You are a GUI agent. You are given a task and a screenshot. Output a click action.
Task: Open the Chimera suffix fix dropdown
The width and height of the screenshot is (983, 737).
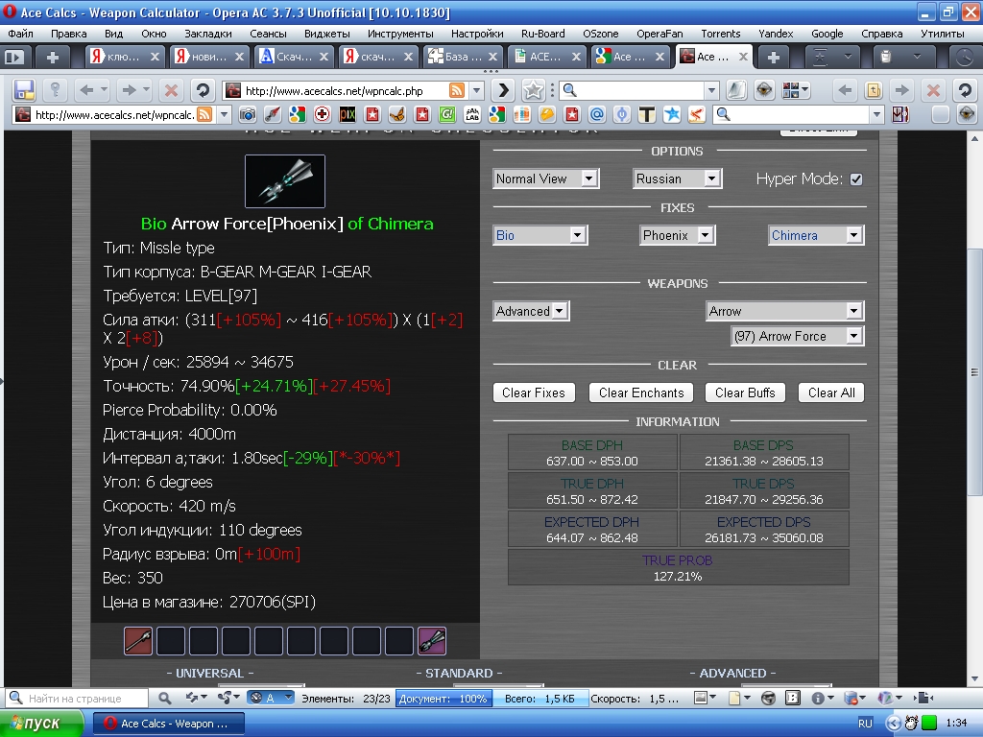pyautogui.click(x=816, y=235)
